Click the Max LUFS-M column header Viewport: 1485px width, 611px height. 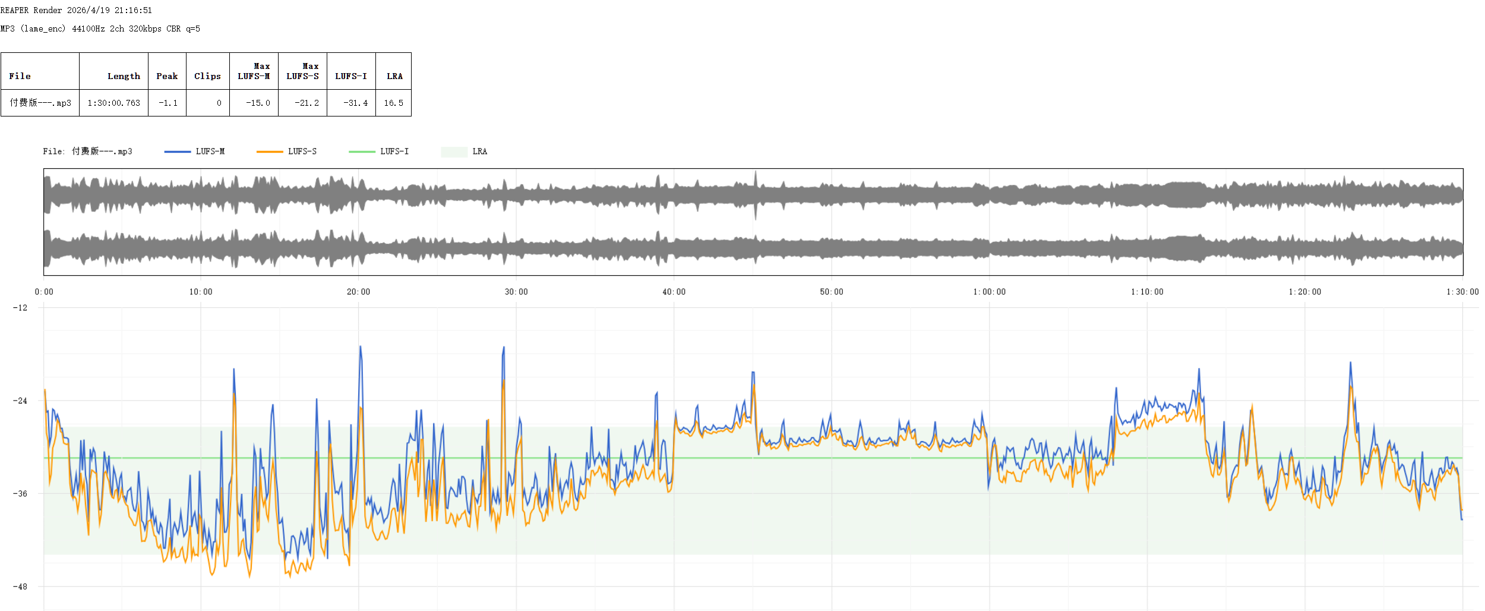[254, 71]
